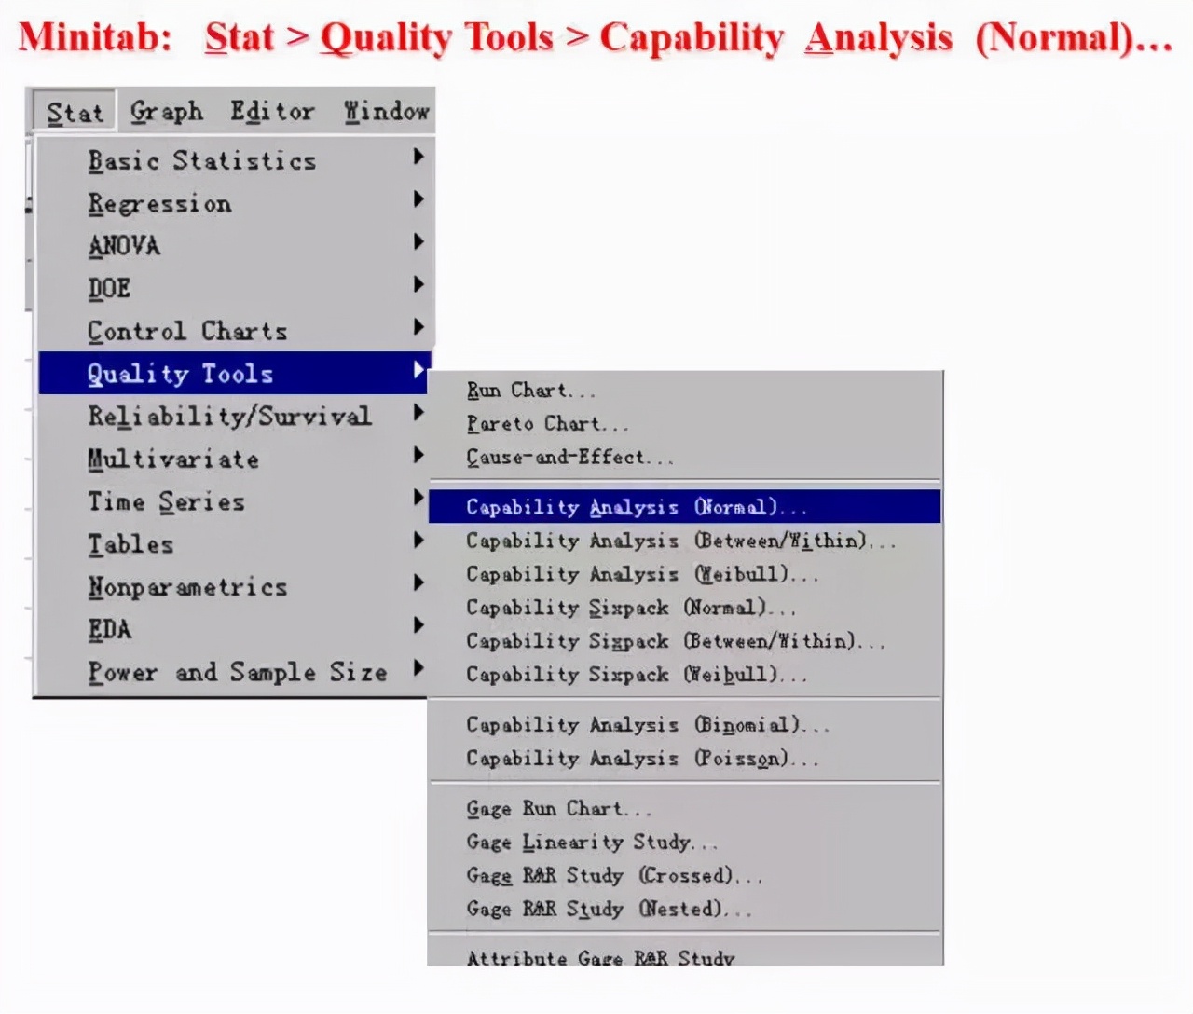Open the Nonparametrics submenu
The width and height of the screenshot is (1193, 1014).
(234, 587)
